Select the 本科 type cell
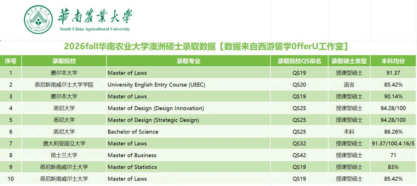This screenshot has height=186, width=417. pos(349,132)
